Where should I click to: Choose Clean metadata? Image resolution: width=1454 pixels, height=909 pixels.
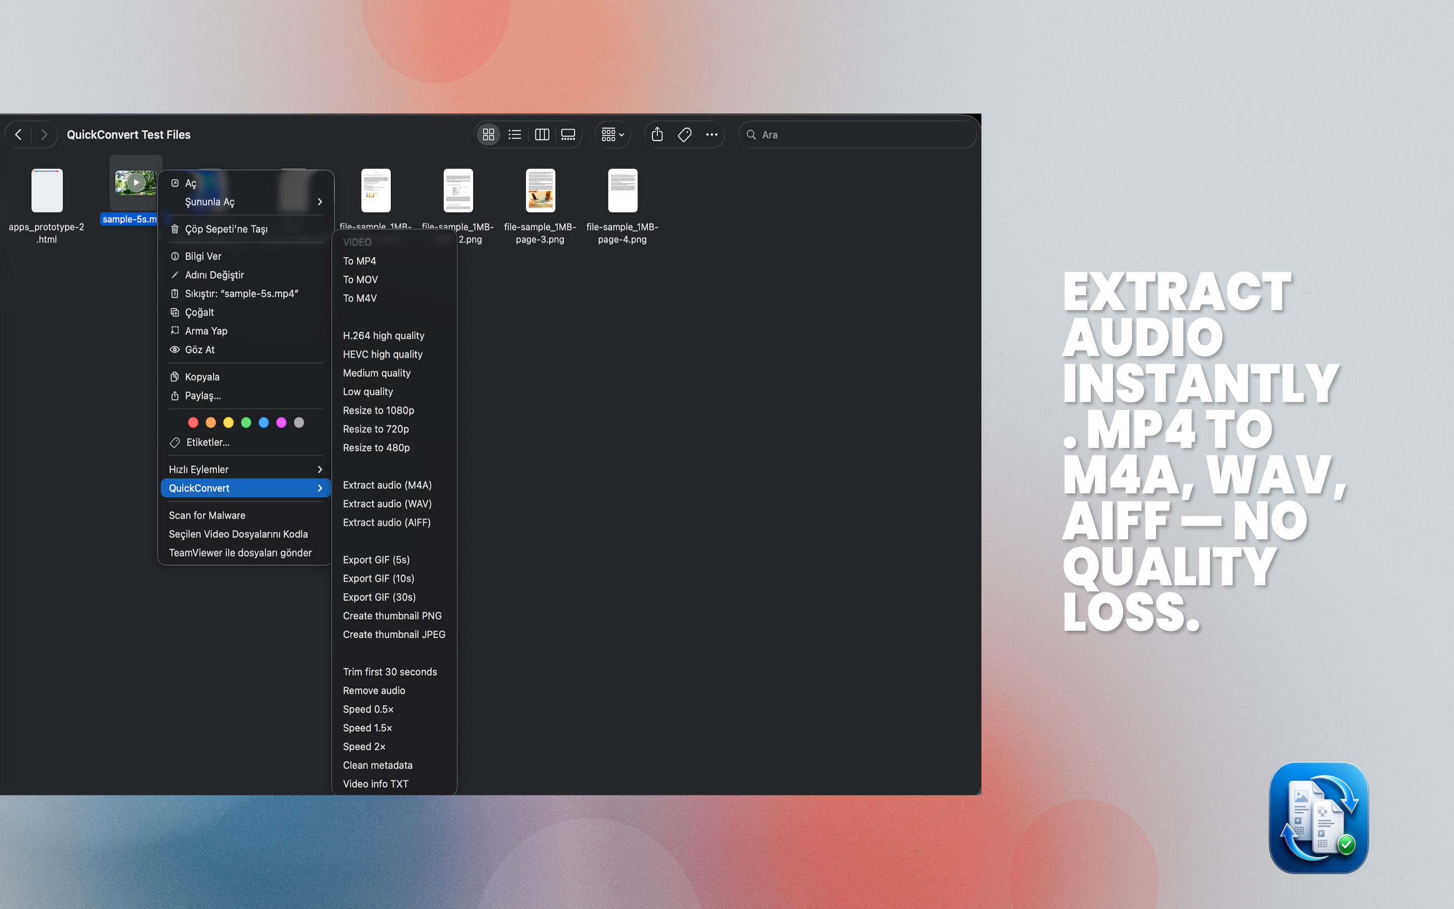coord(394,765)
